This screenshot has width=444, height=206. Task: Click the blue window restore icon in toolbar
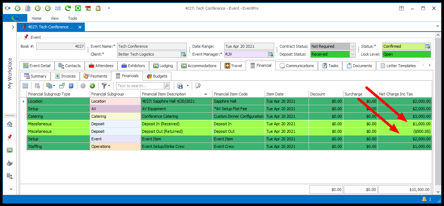pos(62,86)
